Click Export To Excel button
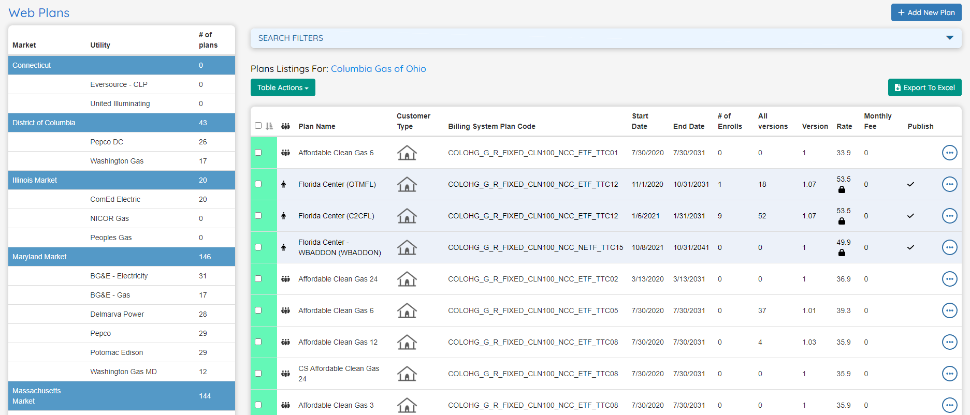The height and width of the screenshot is (415, 970). 924,87
